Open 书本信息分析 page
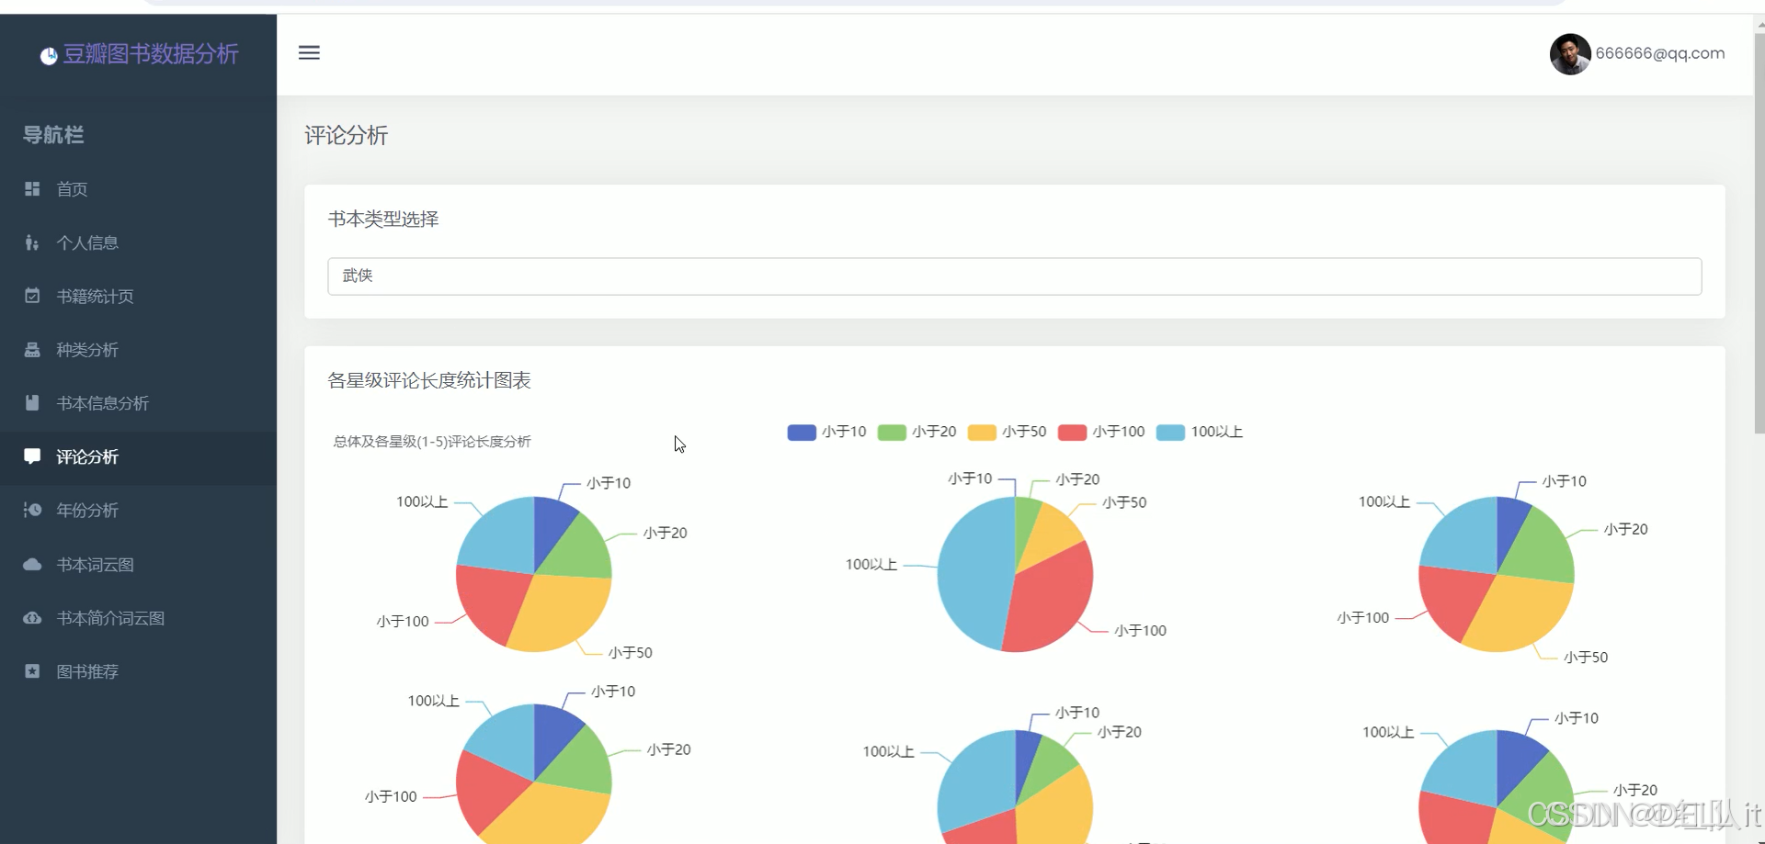The height and width of the screenshot is (844, 1765). [x=138, y=403]
